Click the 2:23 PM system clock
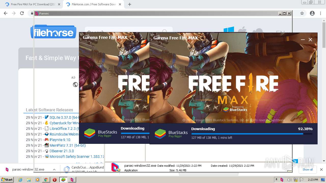This screenshot has width=326, height=183. 313,180
